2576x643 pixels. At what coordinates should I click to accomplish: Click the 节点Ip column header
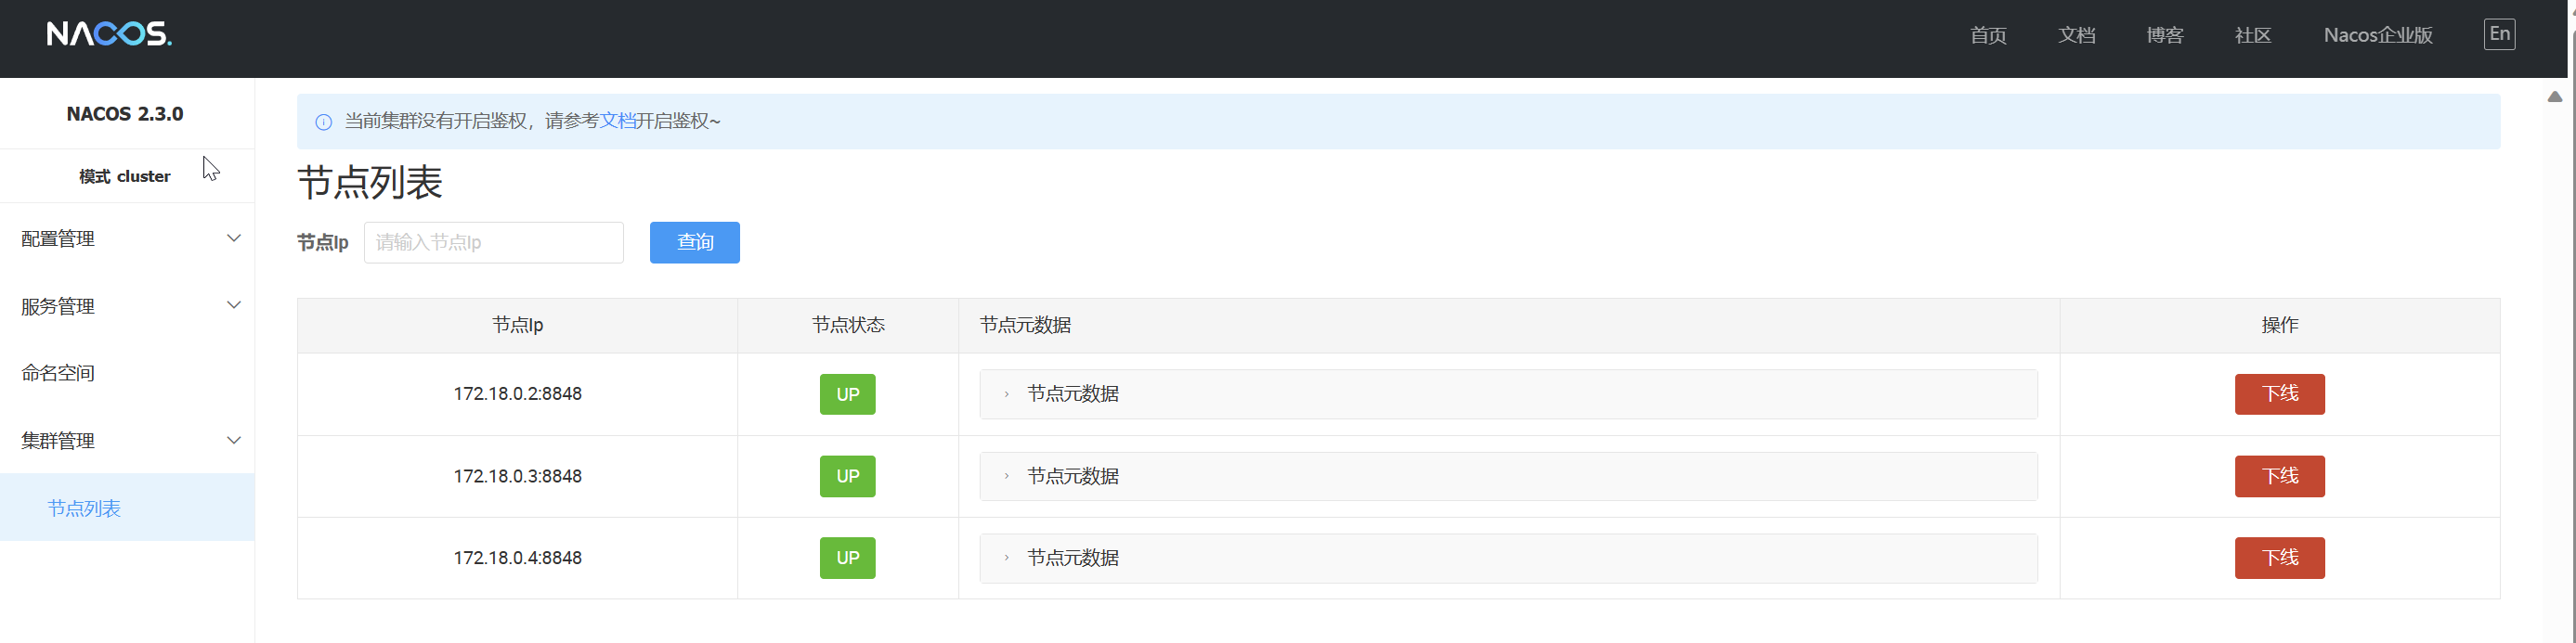[x=517, y=326]
